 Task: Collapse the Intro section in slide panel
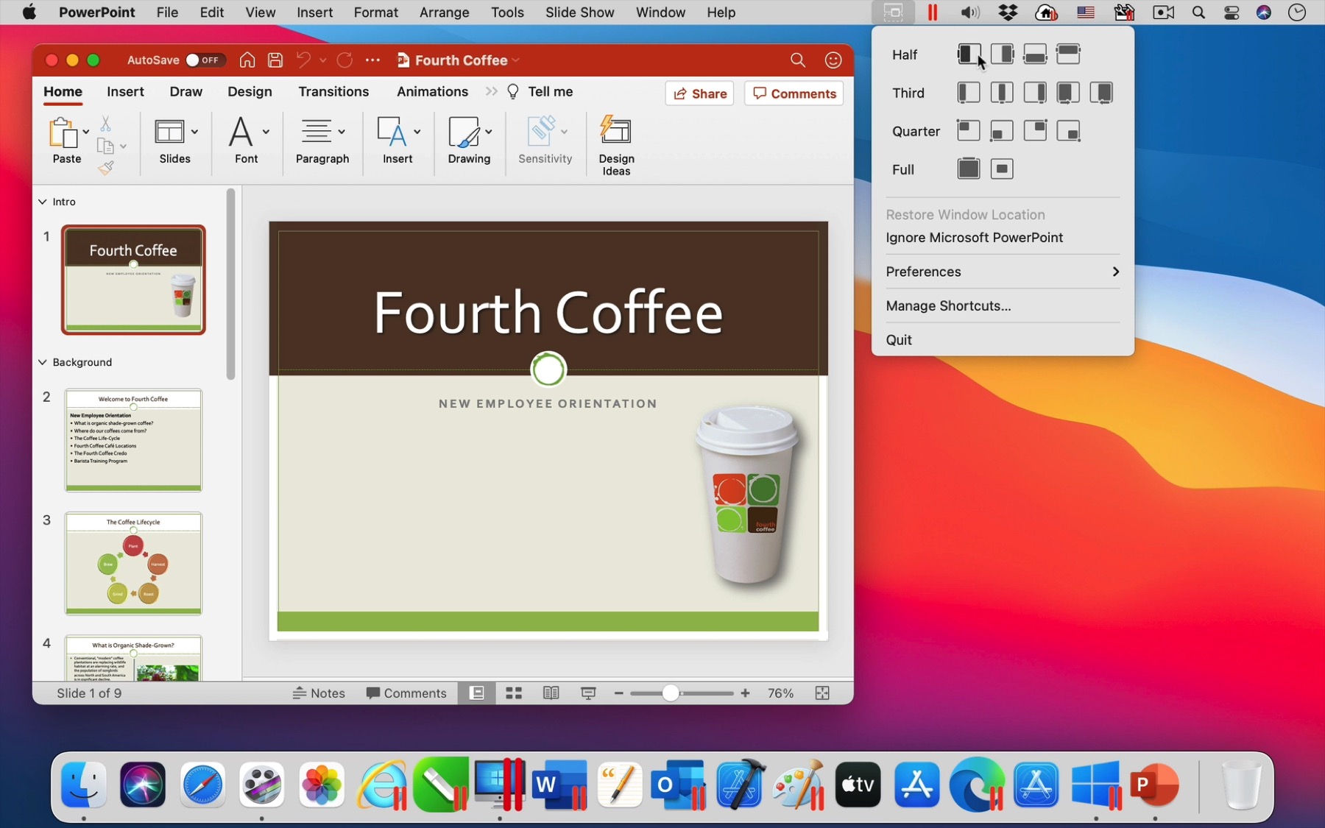click(x=43, y=201)
